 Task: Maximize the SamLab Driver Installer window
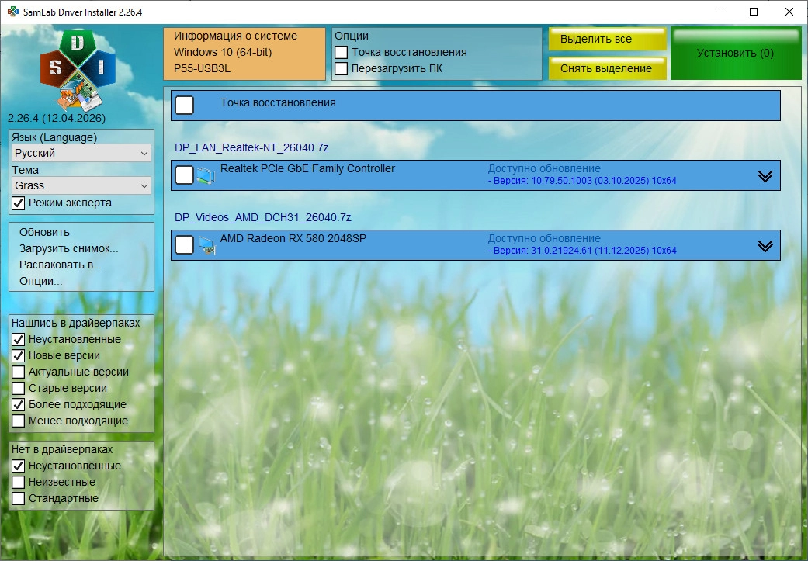[754, 12]
